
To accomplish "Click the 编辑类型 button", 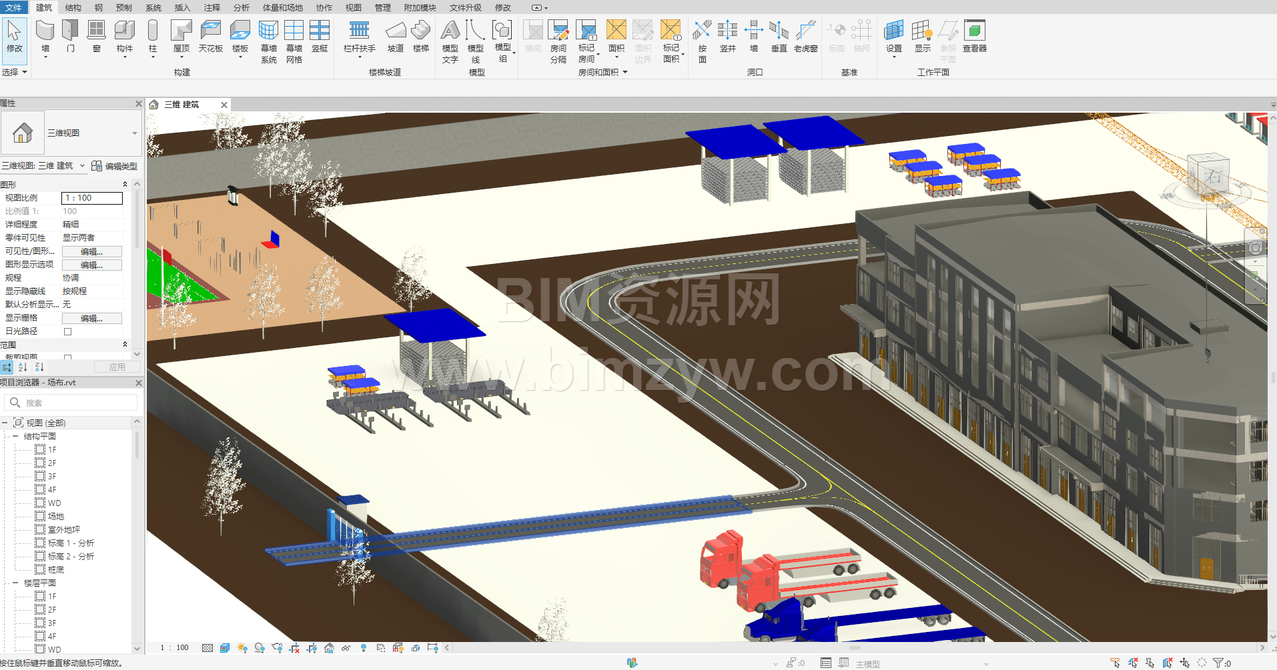I will click(115, 166).
